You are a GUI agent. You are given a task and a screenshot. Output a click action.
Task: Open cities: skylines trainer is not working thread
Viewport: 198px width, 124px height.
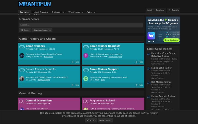[x=106, y=54]
